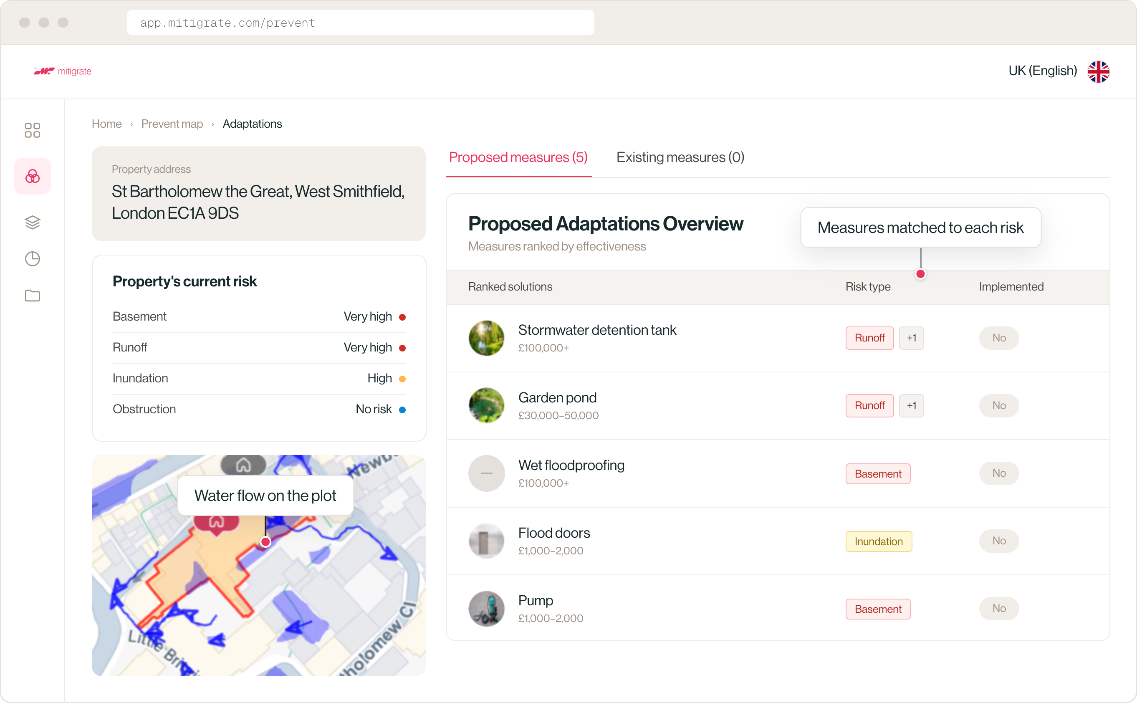The height and width of the screenshot is (703, 1137).
Task: Click the Runoff tag on Garden pond
Action: click(869, 405)
